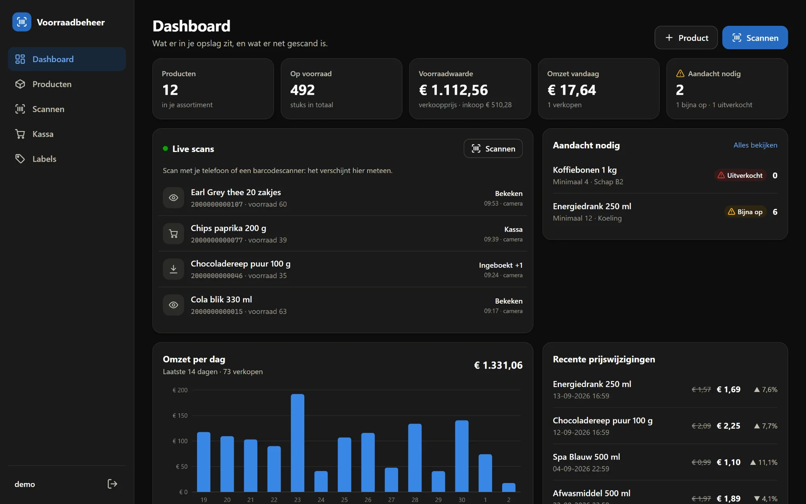Click the Voorraadbeheer barcode logo icon
The width and height of the screenshot is (806, 504).
(22, 22)
